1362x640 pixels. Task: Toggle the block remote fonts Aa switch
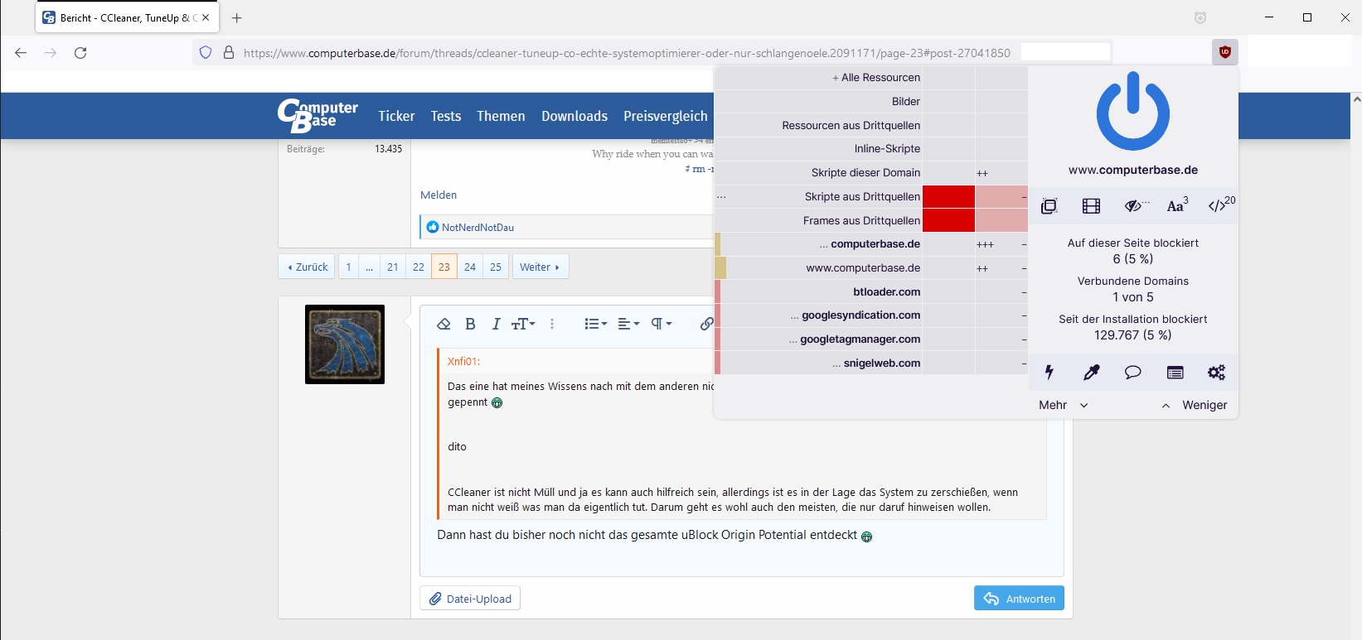(x=1177, y=206)
